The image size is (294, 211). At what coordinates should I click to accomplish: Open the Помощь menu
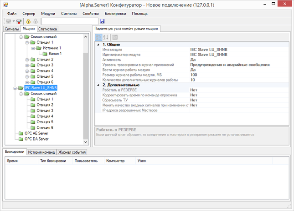pyautogui.click(x=139, y=14)
